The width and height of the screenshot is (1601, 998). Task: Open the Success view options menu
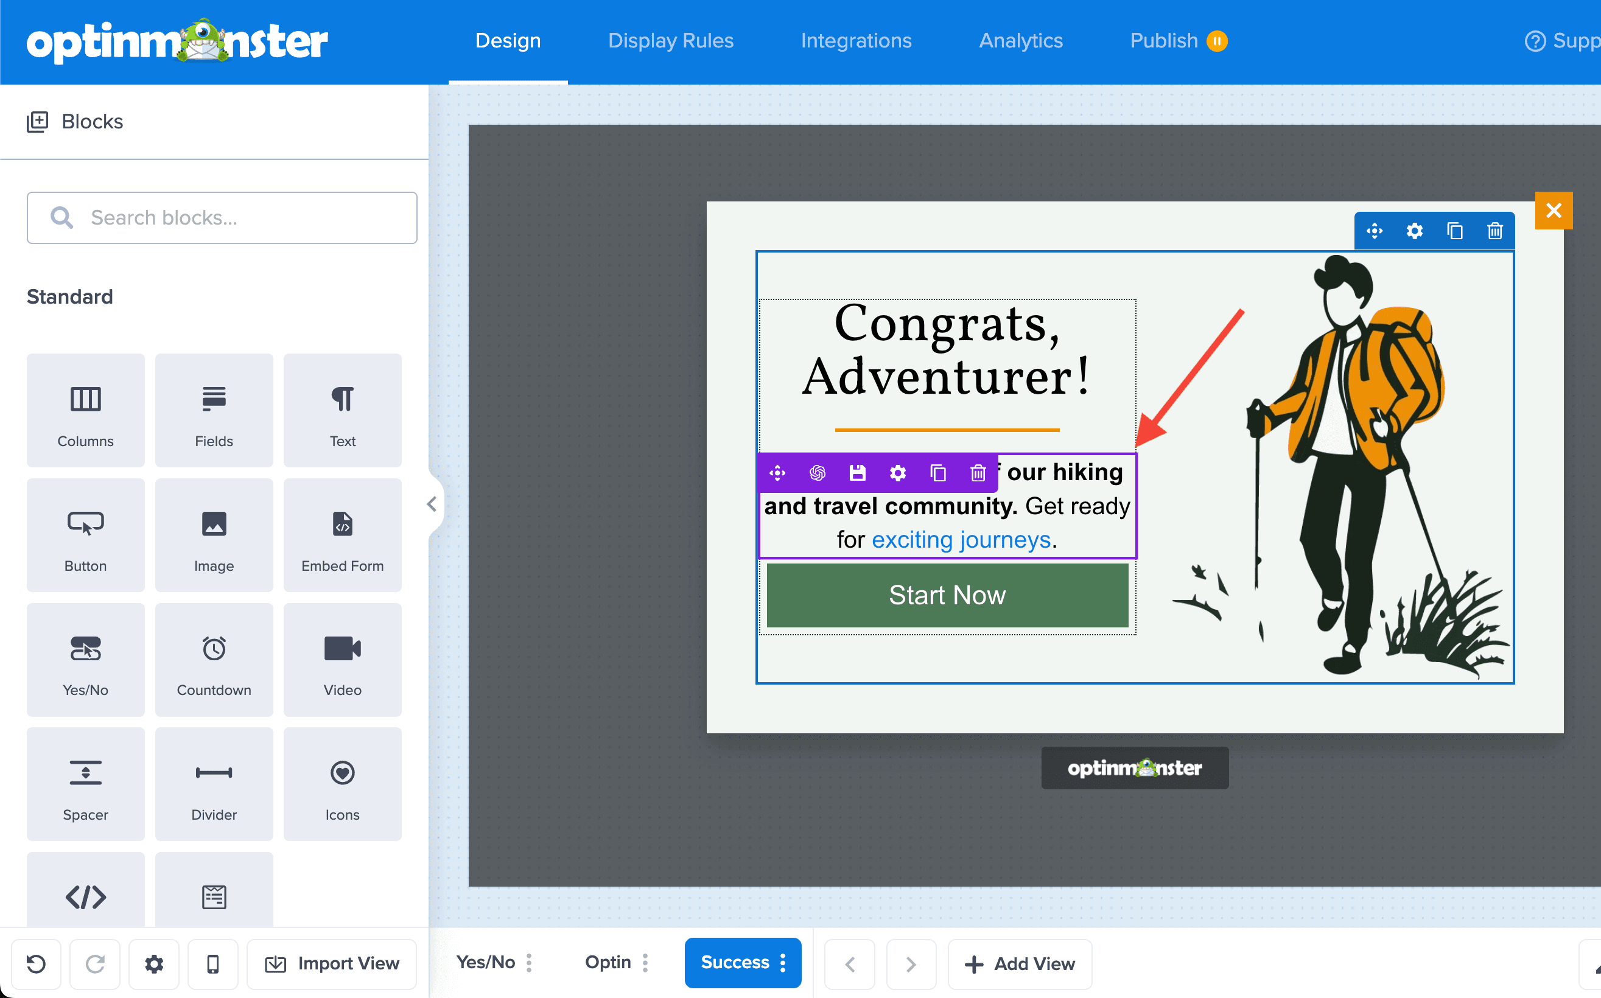click(783, 962)
